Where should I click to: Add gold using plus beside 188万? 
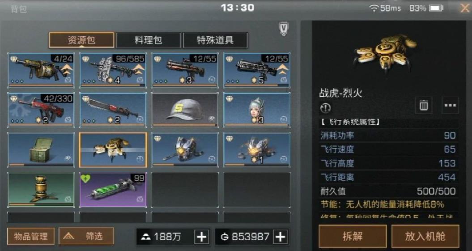coord(201,237)
